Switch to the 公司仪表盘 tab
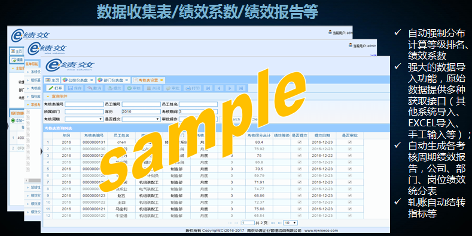This screenshot has height=236, width=472. tap(78, 80)
